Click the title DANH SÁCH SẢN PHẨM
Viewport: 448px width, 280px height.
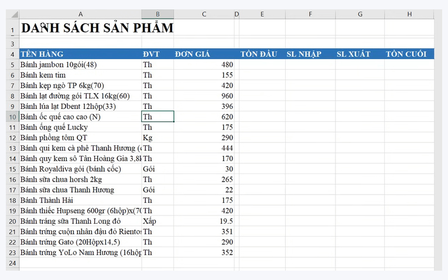coord(97,28)
